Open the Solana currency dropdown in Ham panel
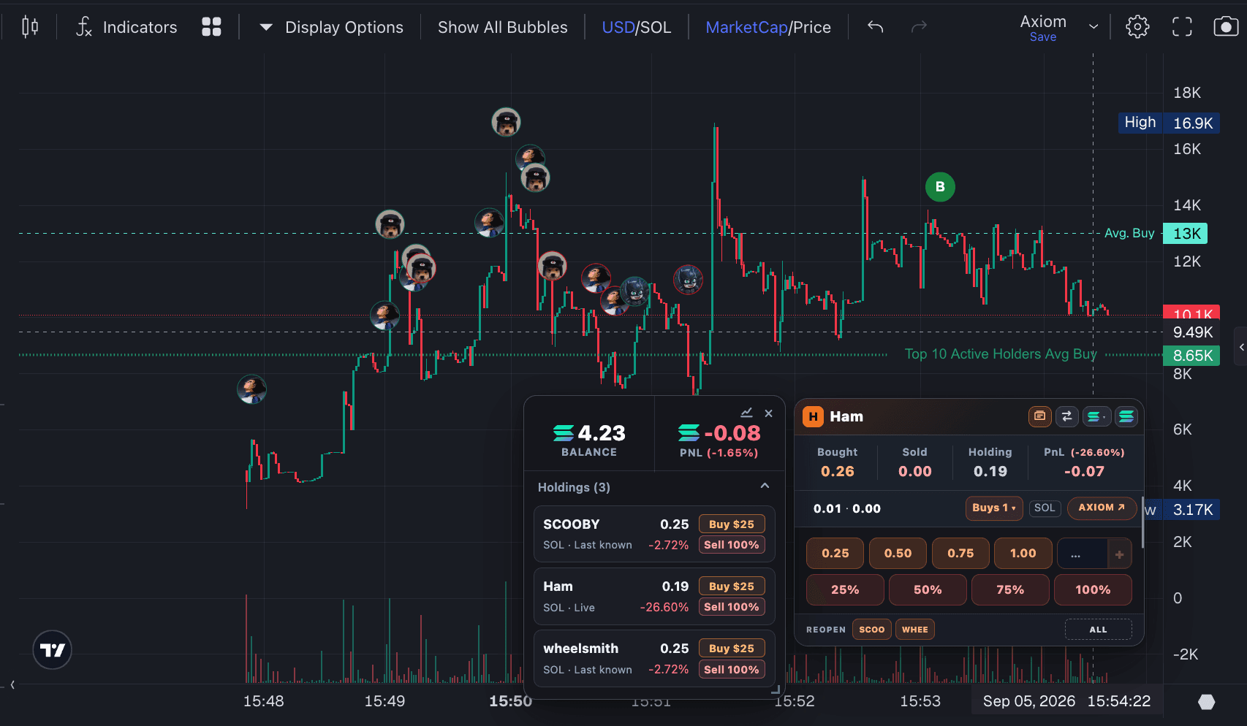1247x726 pixels. tap(1096, 416)
